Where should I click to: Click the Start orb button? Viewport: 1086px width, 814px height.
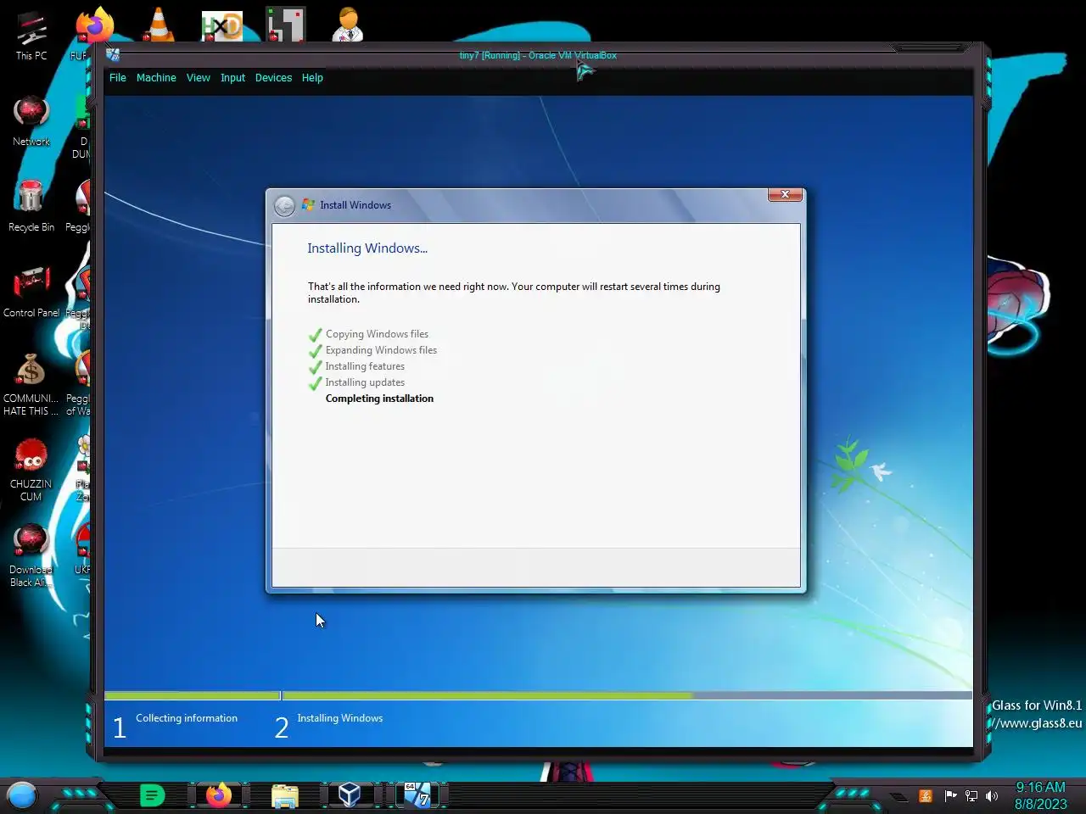pos(22,795)
